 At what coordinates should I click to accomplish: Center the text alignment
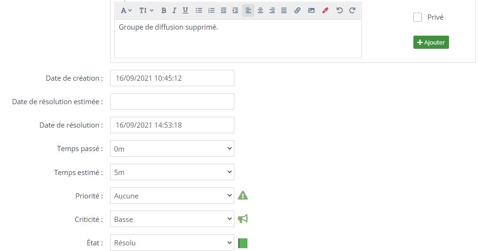point(260,11)
